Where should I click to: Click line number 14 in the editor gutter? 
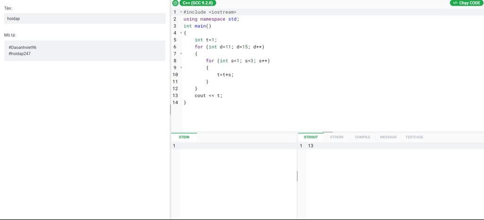(175, 102)
